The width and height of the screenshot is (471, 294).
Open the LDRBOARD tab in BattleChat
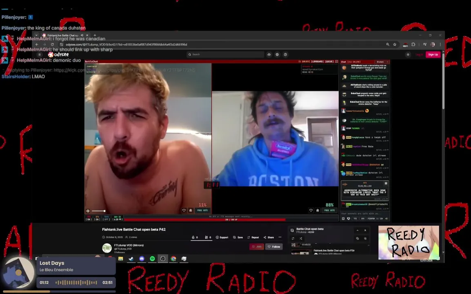tap(317, 62)
